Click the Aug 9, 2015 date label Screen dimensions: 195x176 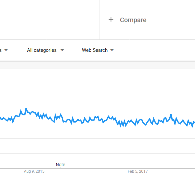(34, 171)
